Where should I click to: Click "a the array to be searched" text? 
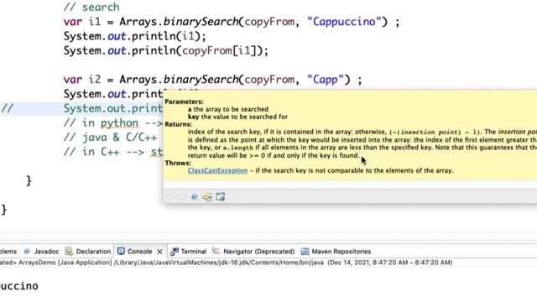click(x=228, y=109)
